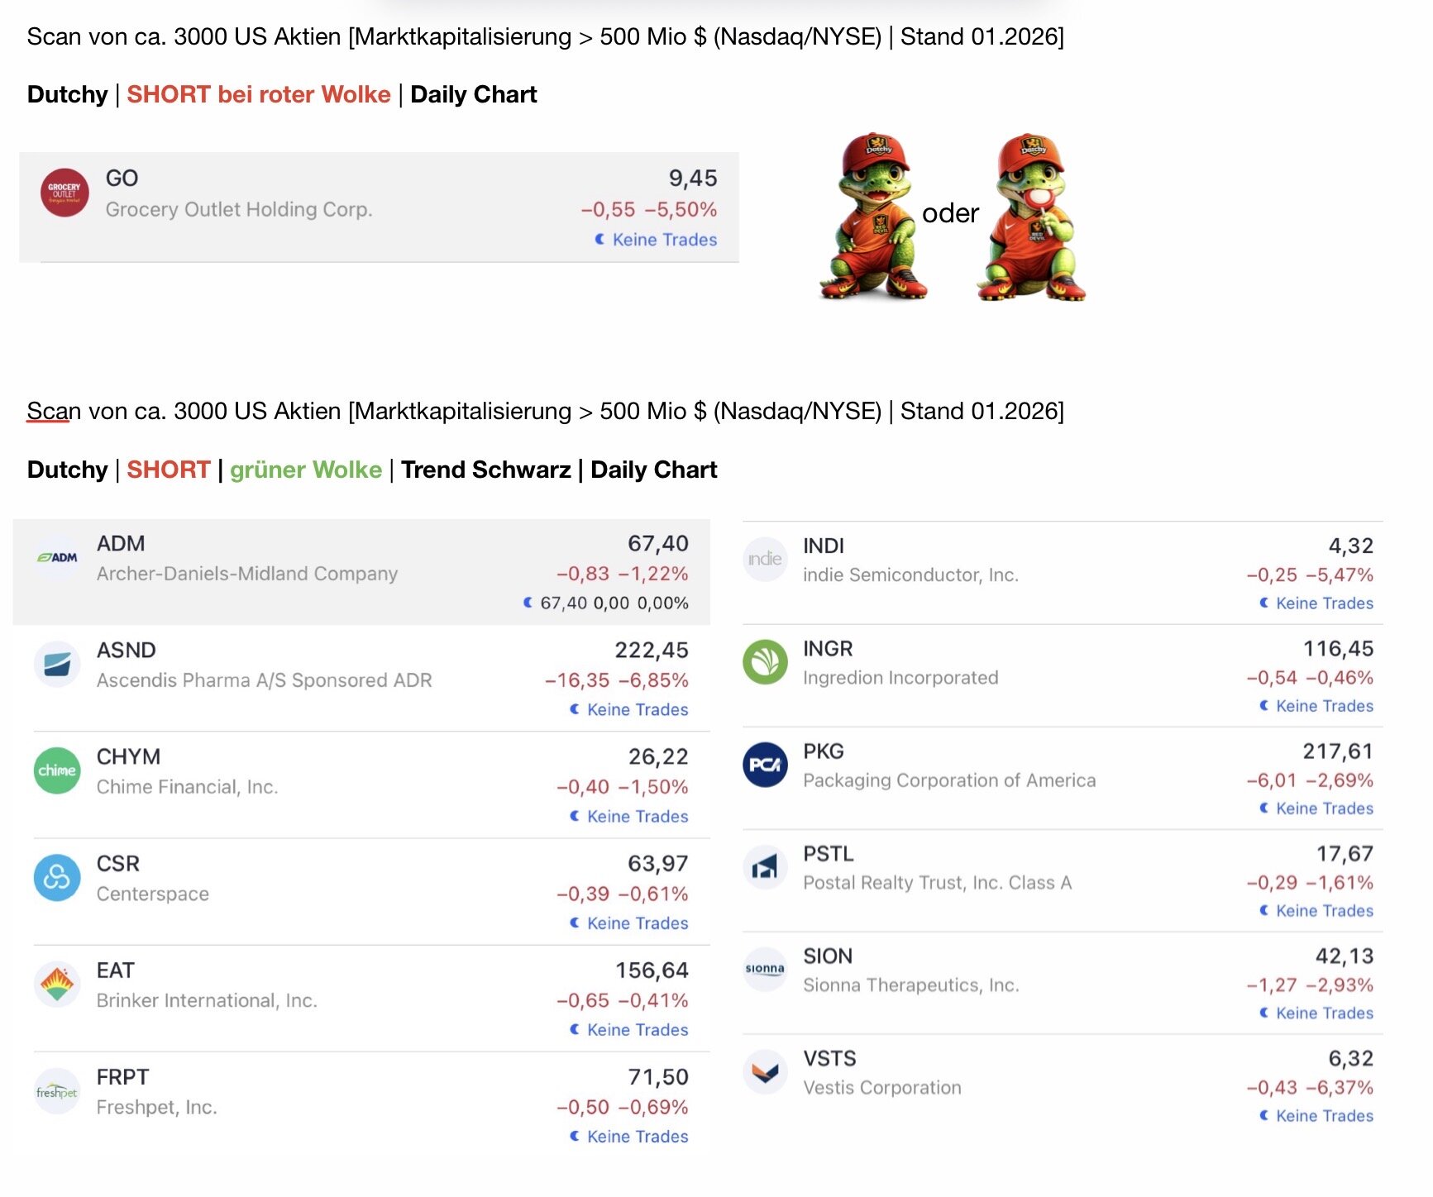Click the Postal Realty Trust logo icon
1433x1197 pixels.
click(765, 867)
